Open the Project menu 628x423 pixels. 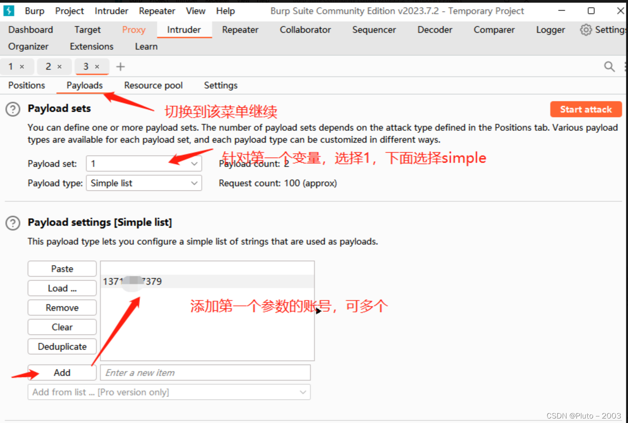point(69,11)
